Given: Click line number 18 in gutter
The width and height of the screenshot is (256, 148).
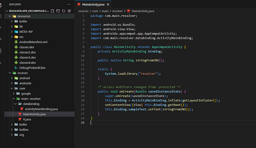Looking at the screenshot, I should tap(83, 92).
